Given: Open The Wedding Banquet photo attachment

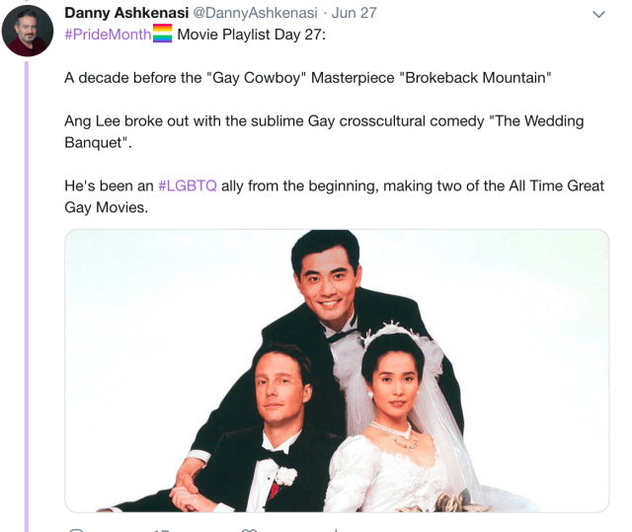Looking at the screenshot, I should click(x=337, y=371).
